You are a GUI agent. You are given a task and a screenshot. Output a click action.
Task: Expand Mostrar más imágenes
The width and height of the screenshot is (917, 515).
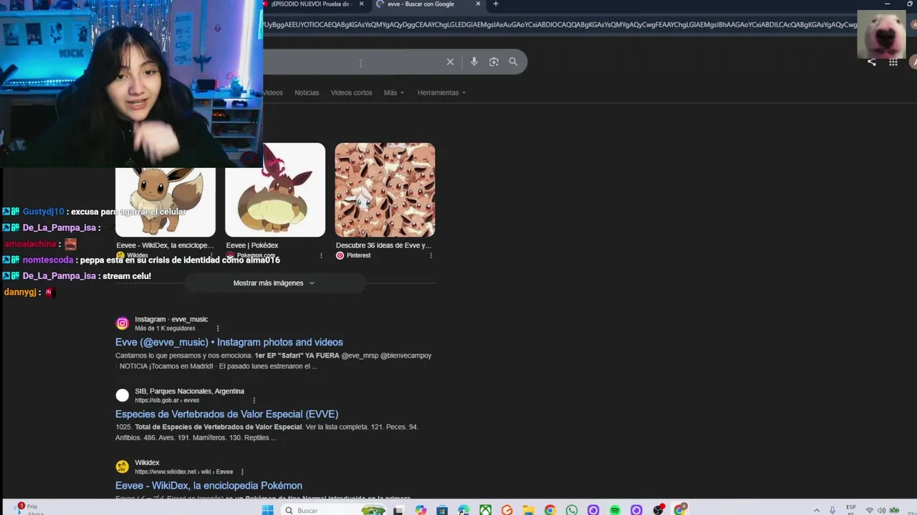[274, 283]
